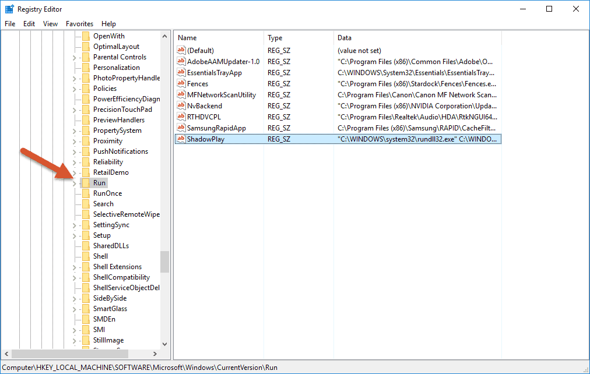
Task: Click the tree horizontal scroll left arrow
Action: [x=6, y=354]
